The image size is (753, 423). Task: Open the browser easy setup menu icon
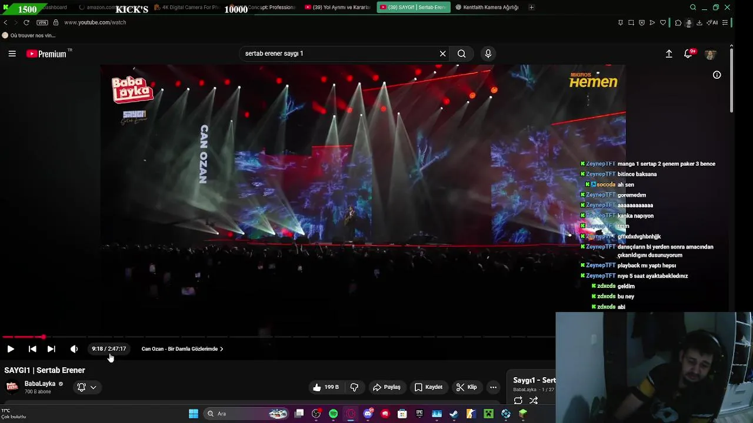point(725,22)
